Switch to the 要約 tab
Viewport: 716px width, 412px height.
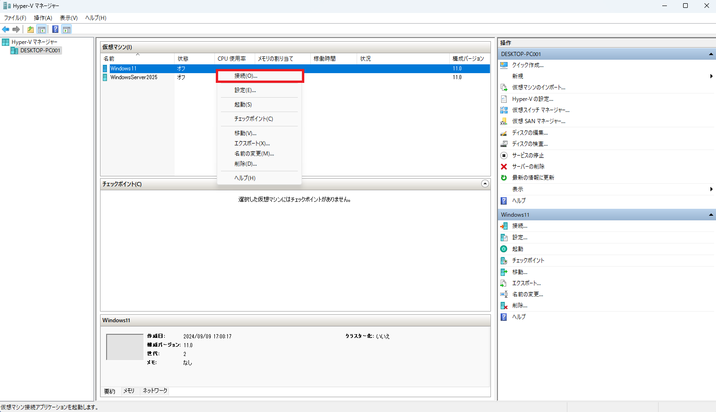click(110, 391)
